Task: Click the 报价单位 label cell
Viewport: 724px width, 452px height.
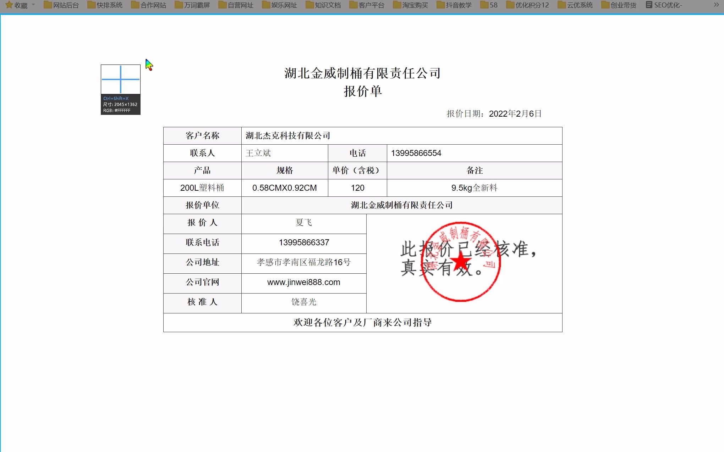Action: point(202,205)
